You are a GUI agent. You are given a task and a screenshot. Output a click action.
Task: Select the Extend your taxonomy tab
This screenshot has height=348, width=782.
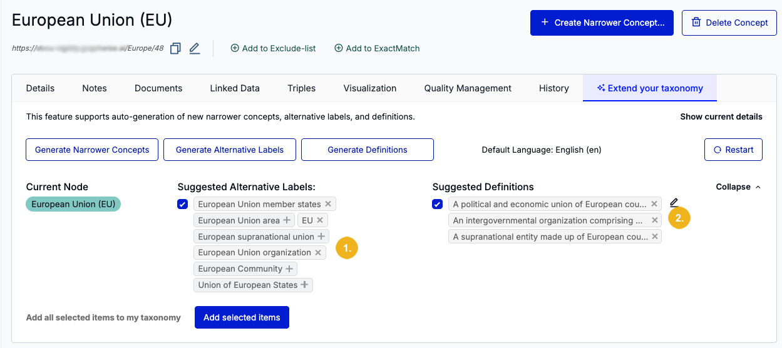pos(650,88)
